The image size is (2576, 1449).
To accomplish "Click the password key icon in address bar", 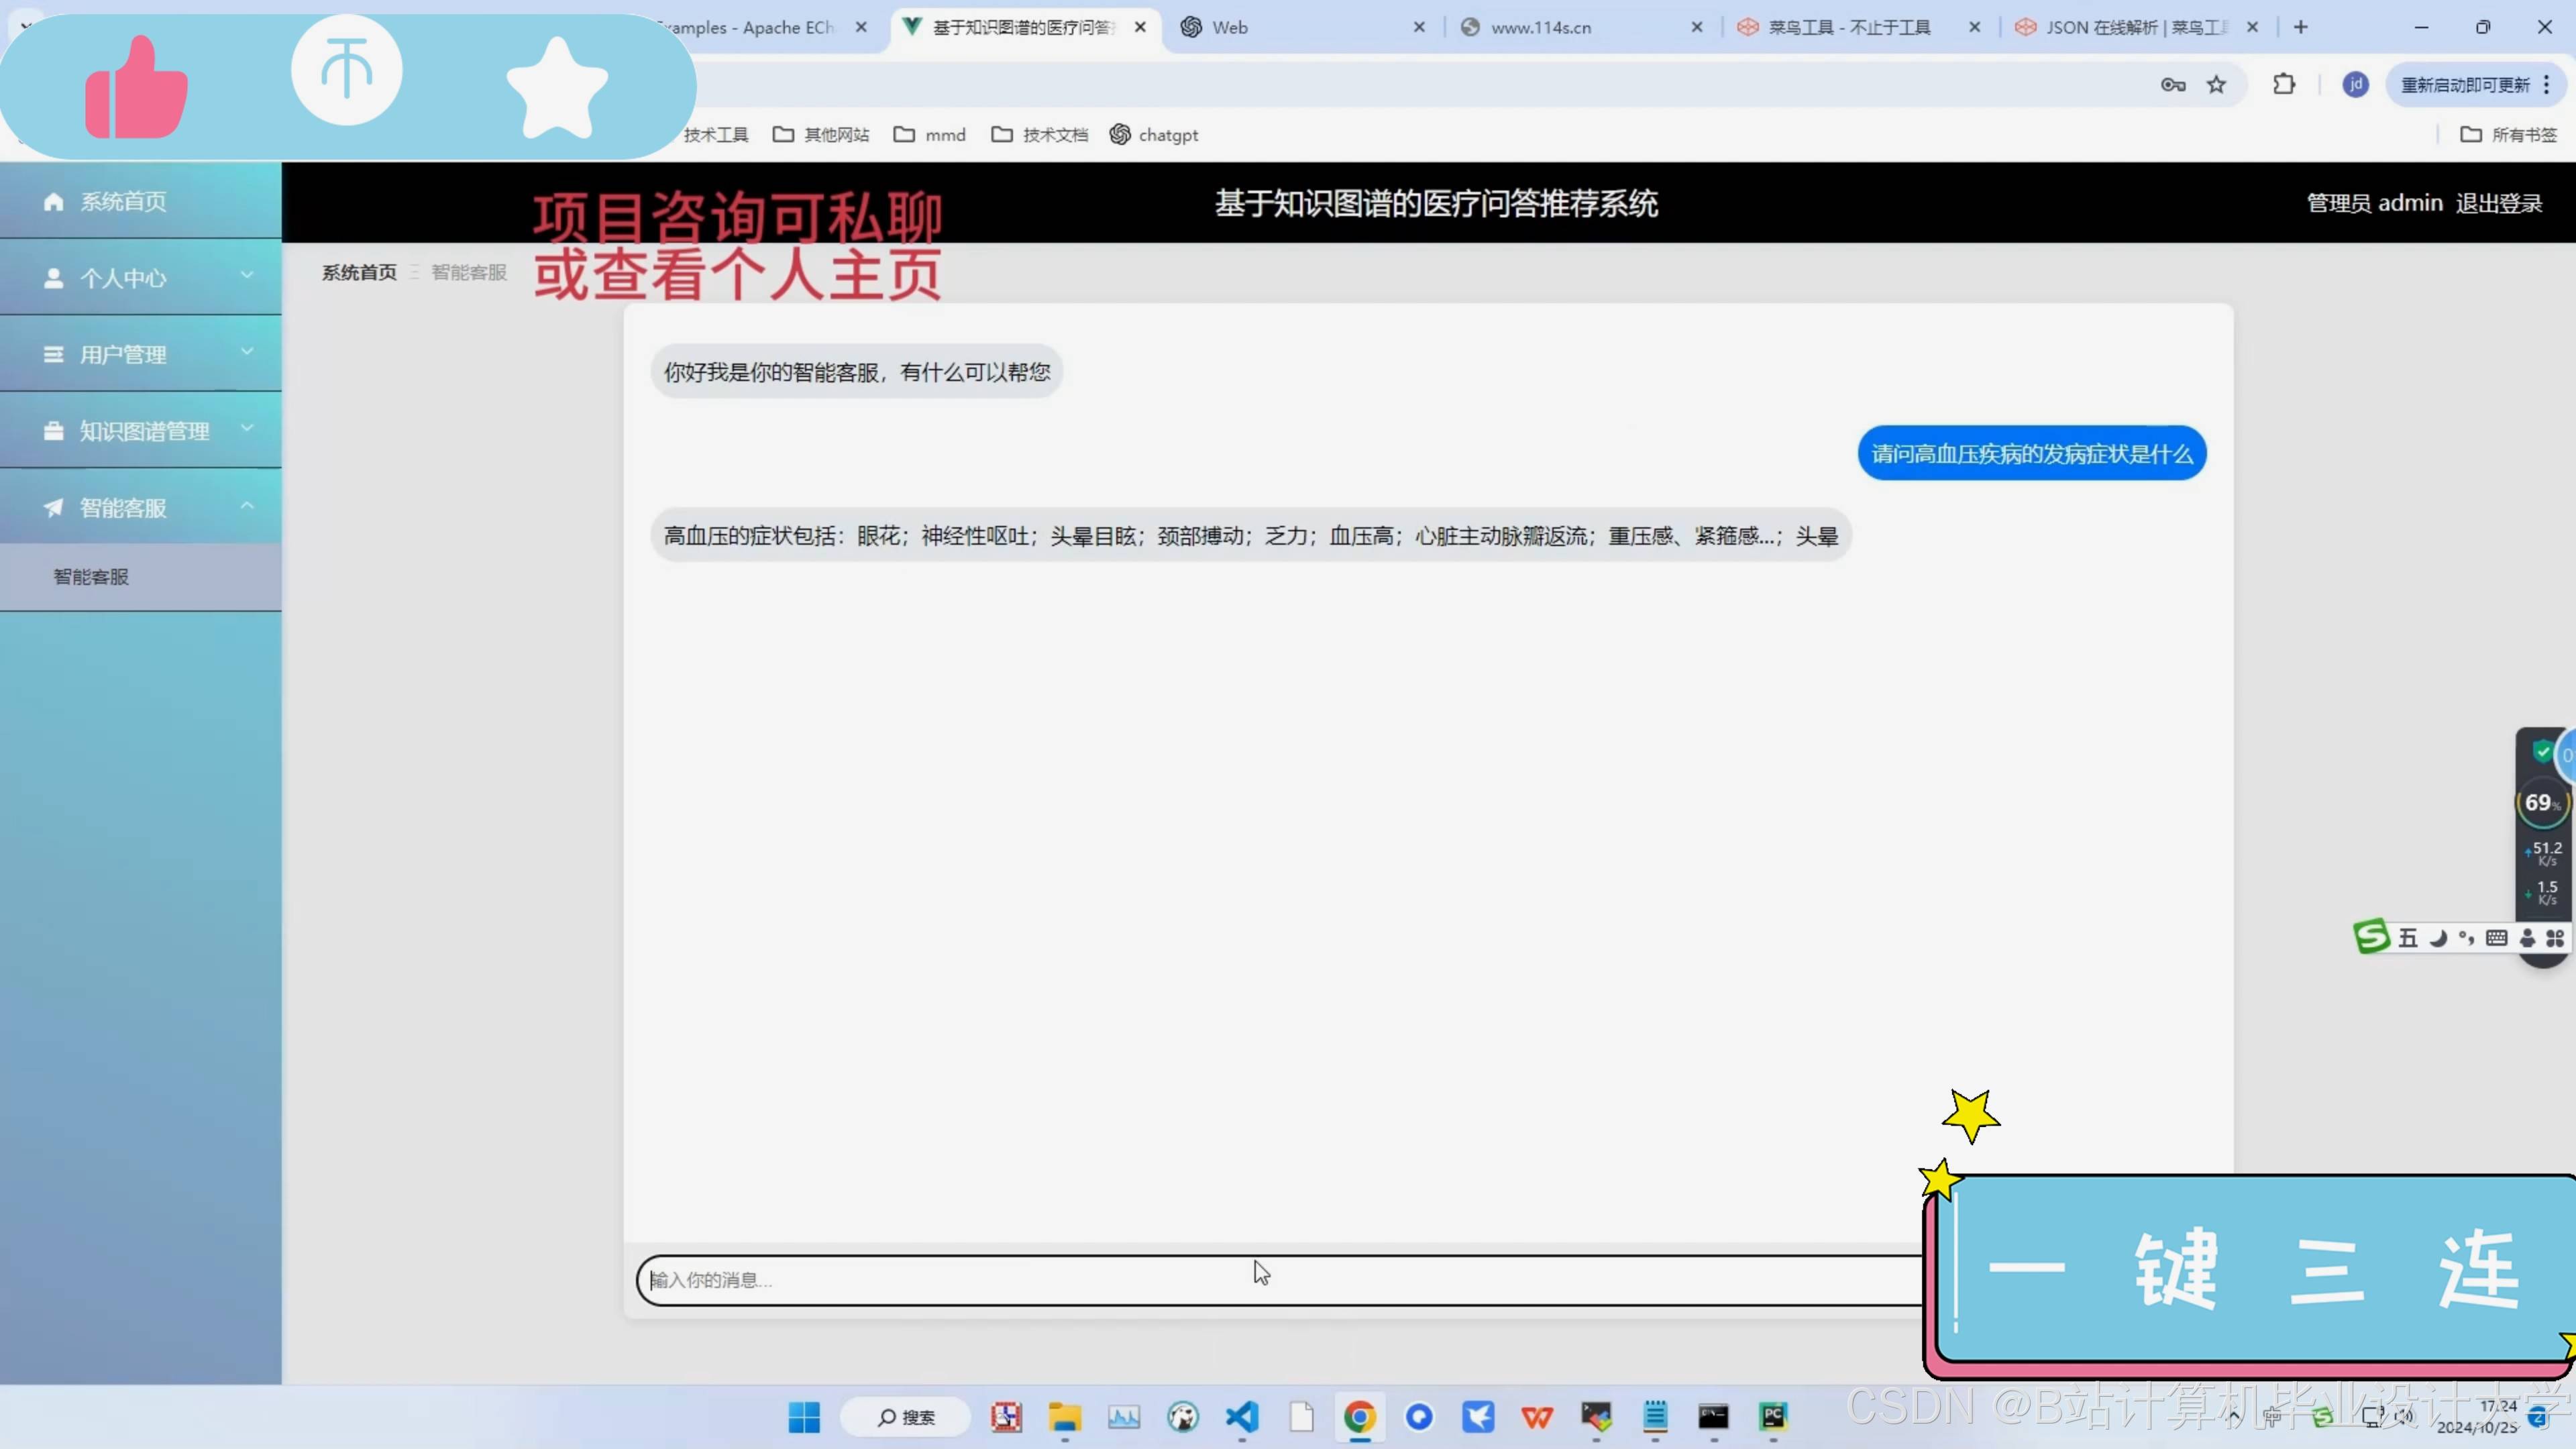I will click(x=2172, y=85).
